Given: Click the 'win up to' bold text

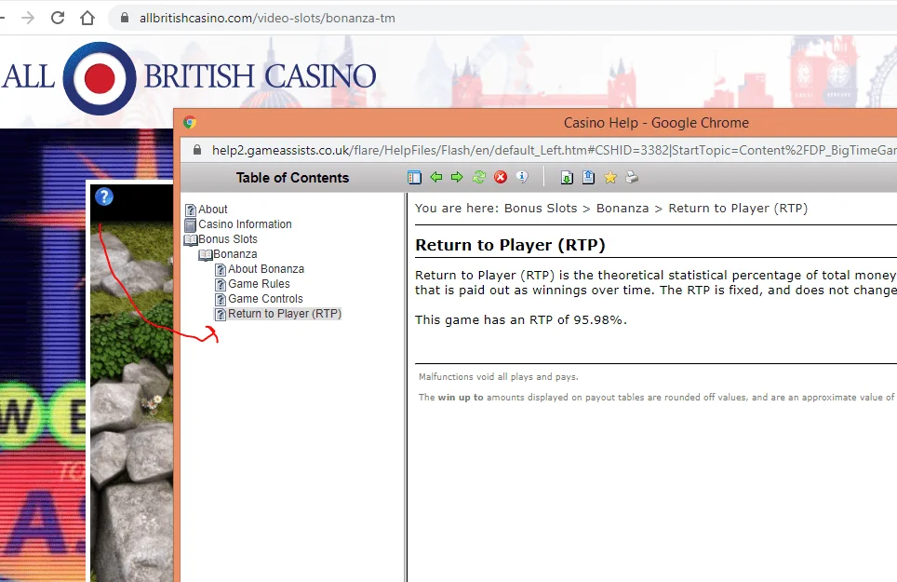Looking at the screenshot, I should pos(461,397).
